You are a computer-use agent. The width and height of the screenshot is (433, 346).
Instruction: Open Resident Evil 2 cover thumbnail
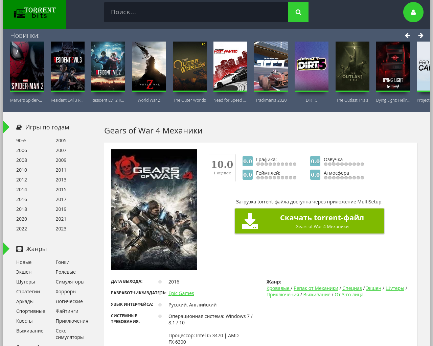(x=108, y=67)
